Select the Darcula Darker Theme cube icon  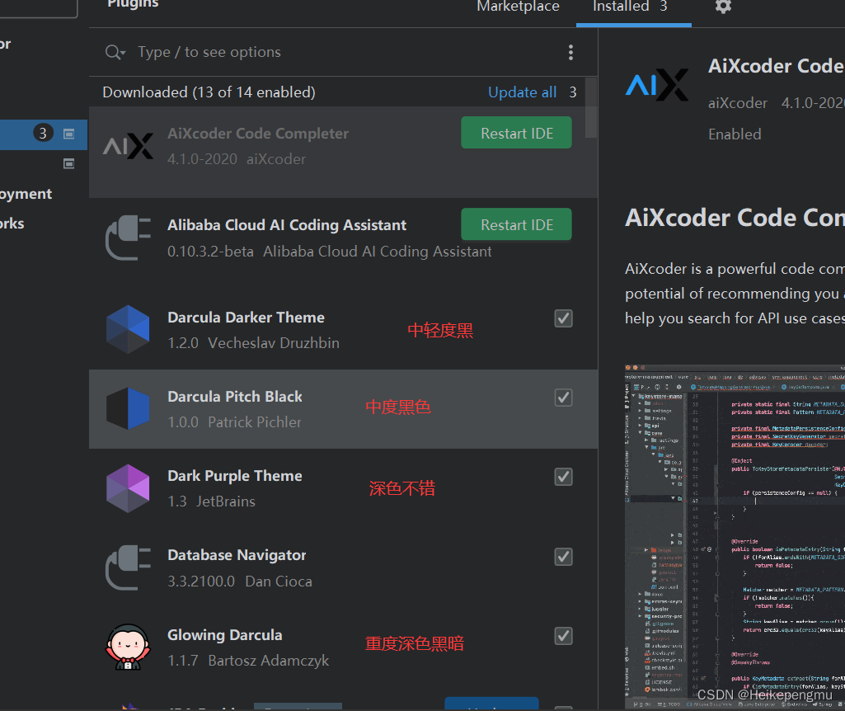click(128, 329)
